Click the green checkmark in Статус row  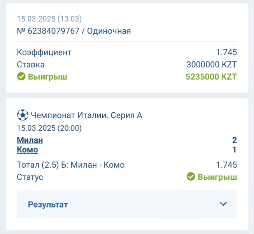coord(191,177)
